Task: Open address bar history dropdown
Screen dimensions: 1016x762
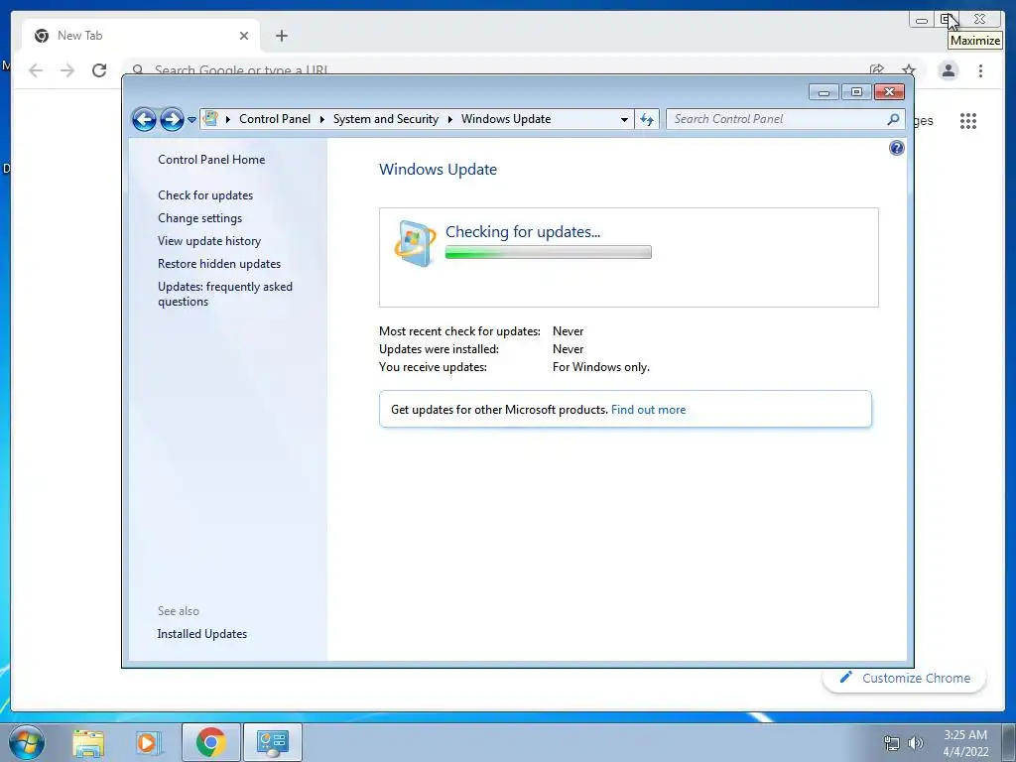Action: (624, 119)
